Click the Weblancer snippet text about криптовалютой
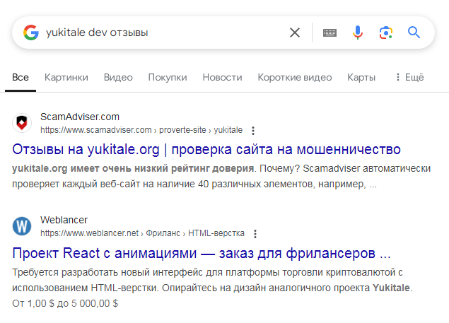 click(212, 280)
